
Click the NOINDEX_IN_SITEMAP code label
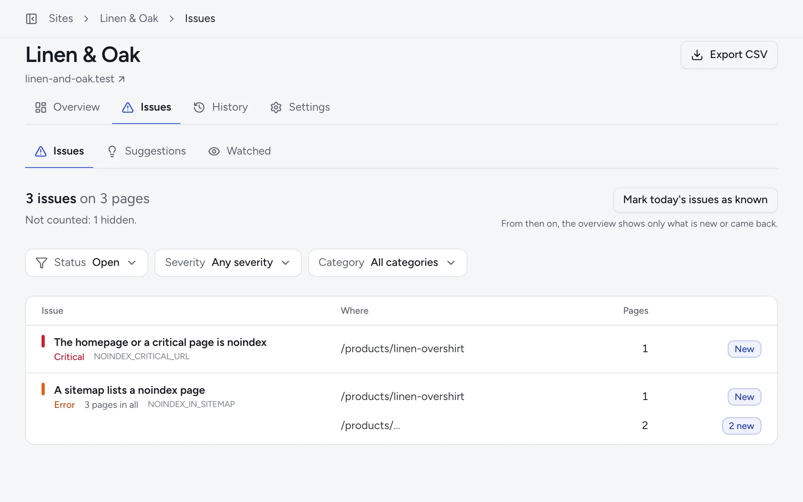tap(191, 404)
